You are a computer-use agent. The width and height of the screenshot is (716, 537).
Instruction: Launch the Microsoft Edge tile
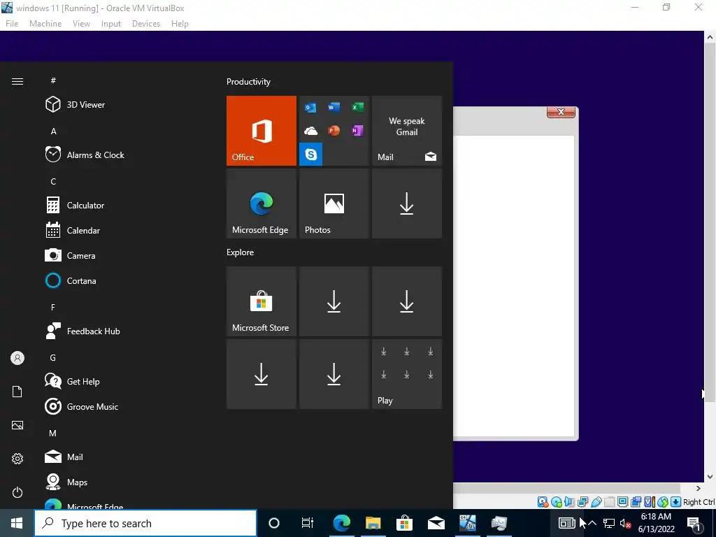click(x=262, y=203)
